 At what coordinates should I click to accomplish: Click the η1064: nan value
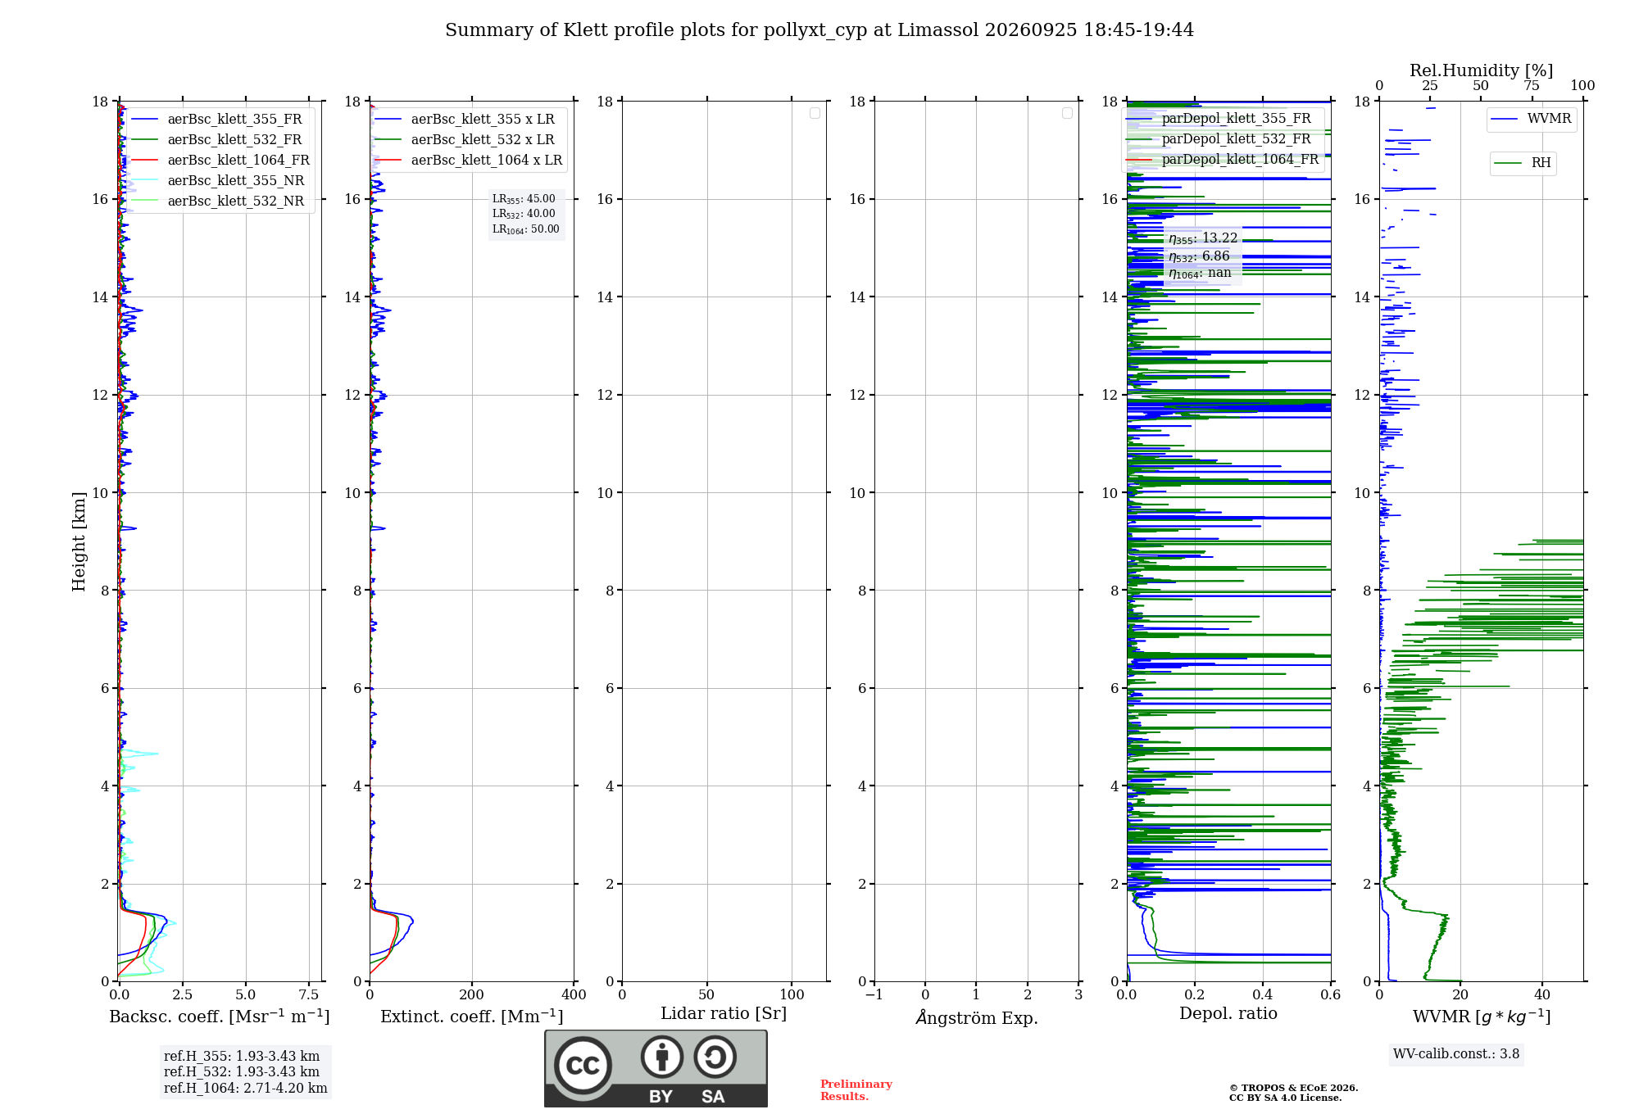click(x=1200, y=274)
